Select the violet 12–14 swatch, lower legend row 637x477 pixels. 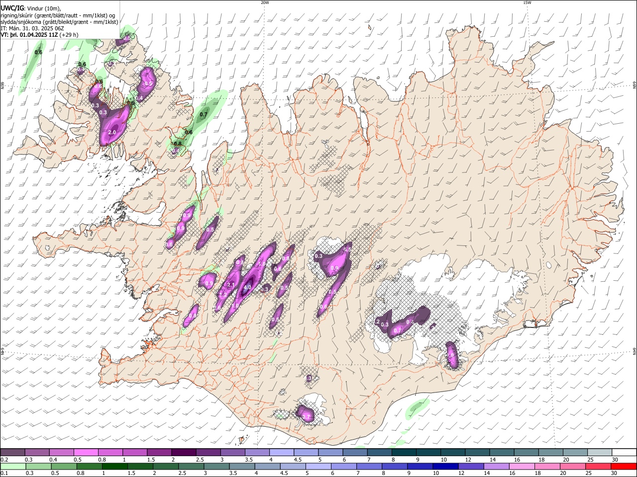[x=471, y=466]
